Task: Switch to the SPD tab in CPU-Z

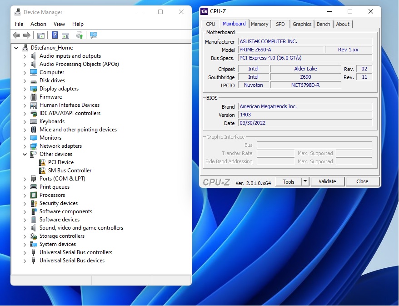Action: coord(280,24)
